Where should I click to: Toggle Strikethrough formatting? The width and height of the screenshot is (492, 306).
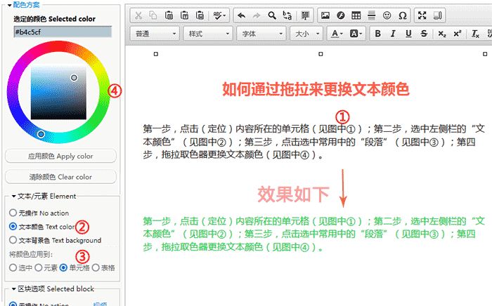(x=424, y=34)
